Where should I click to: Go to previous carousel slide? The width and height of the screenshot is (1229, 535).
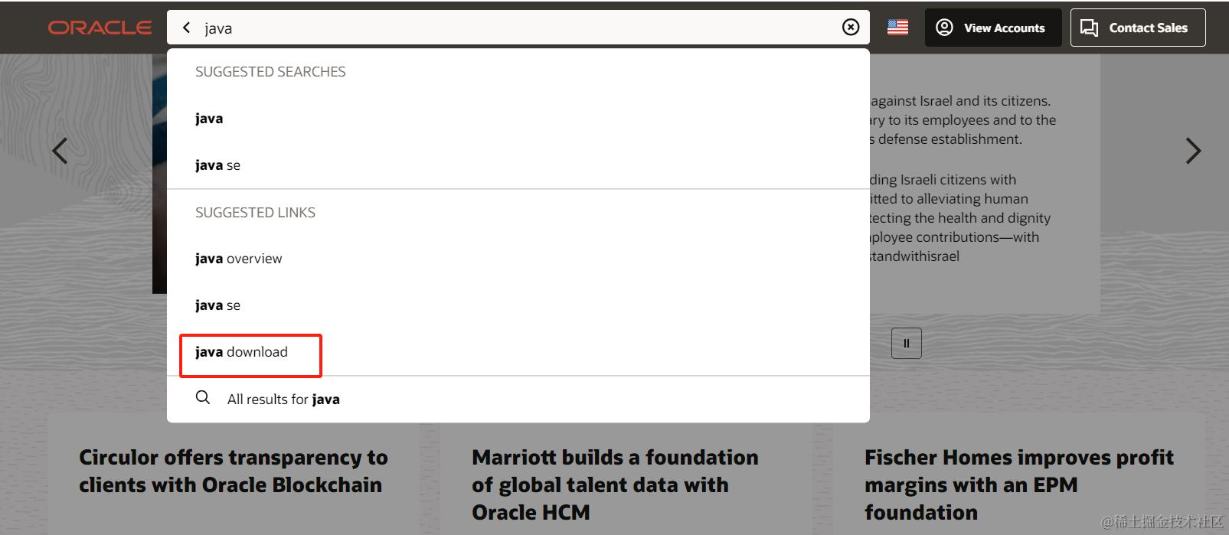pyautogui.click(x=60, y=151)
